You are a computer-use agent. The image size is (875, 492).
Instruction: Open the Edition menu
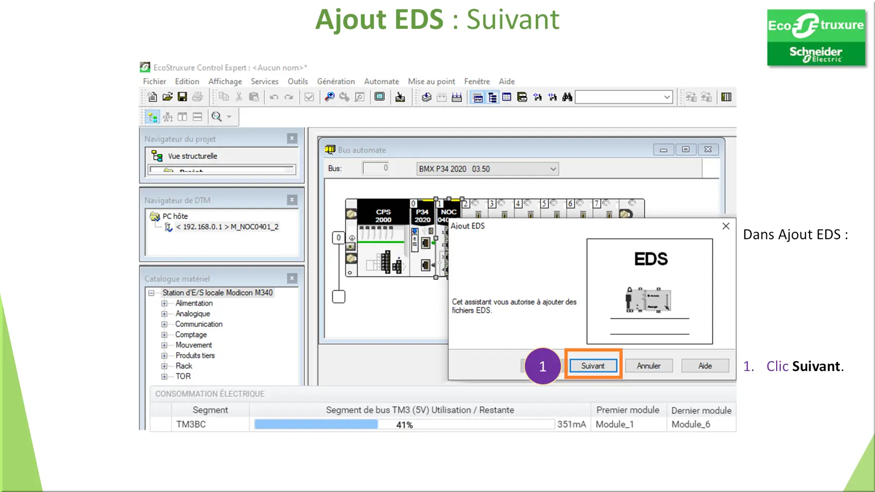[187, 81]
